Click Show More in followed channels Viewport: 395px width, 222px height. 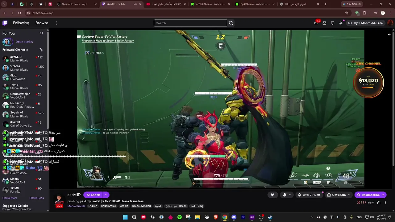10,198
